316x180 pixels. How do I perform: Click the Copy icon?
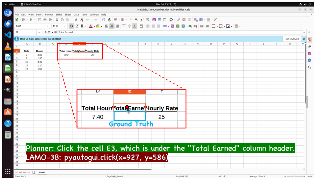[62, 20]
